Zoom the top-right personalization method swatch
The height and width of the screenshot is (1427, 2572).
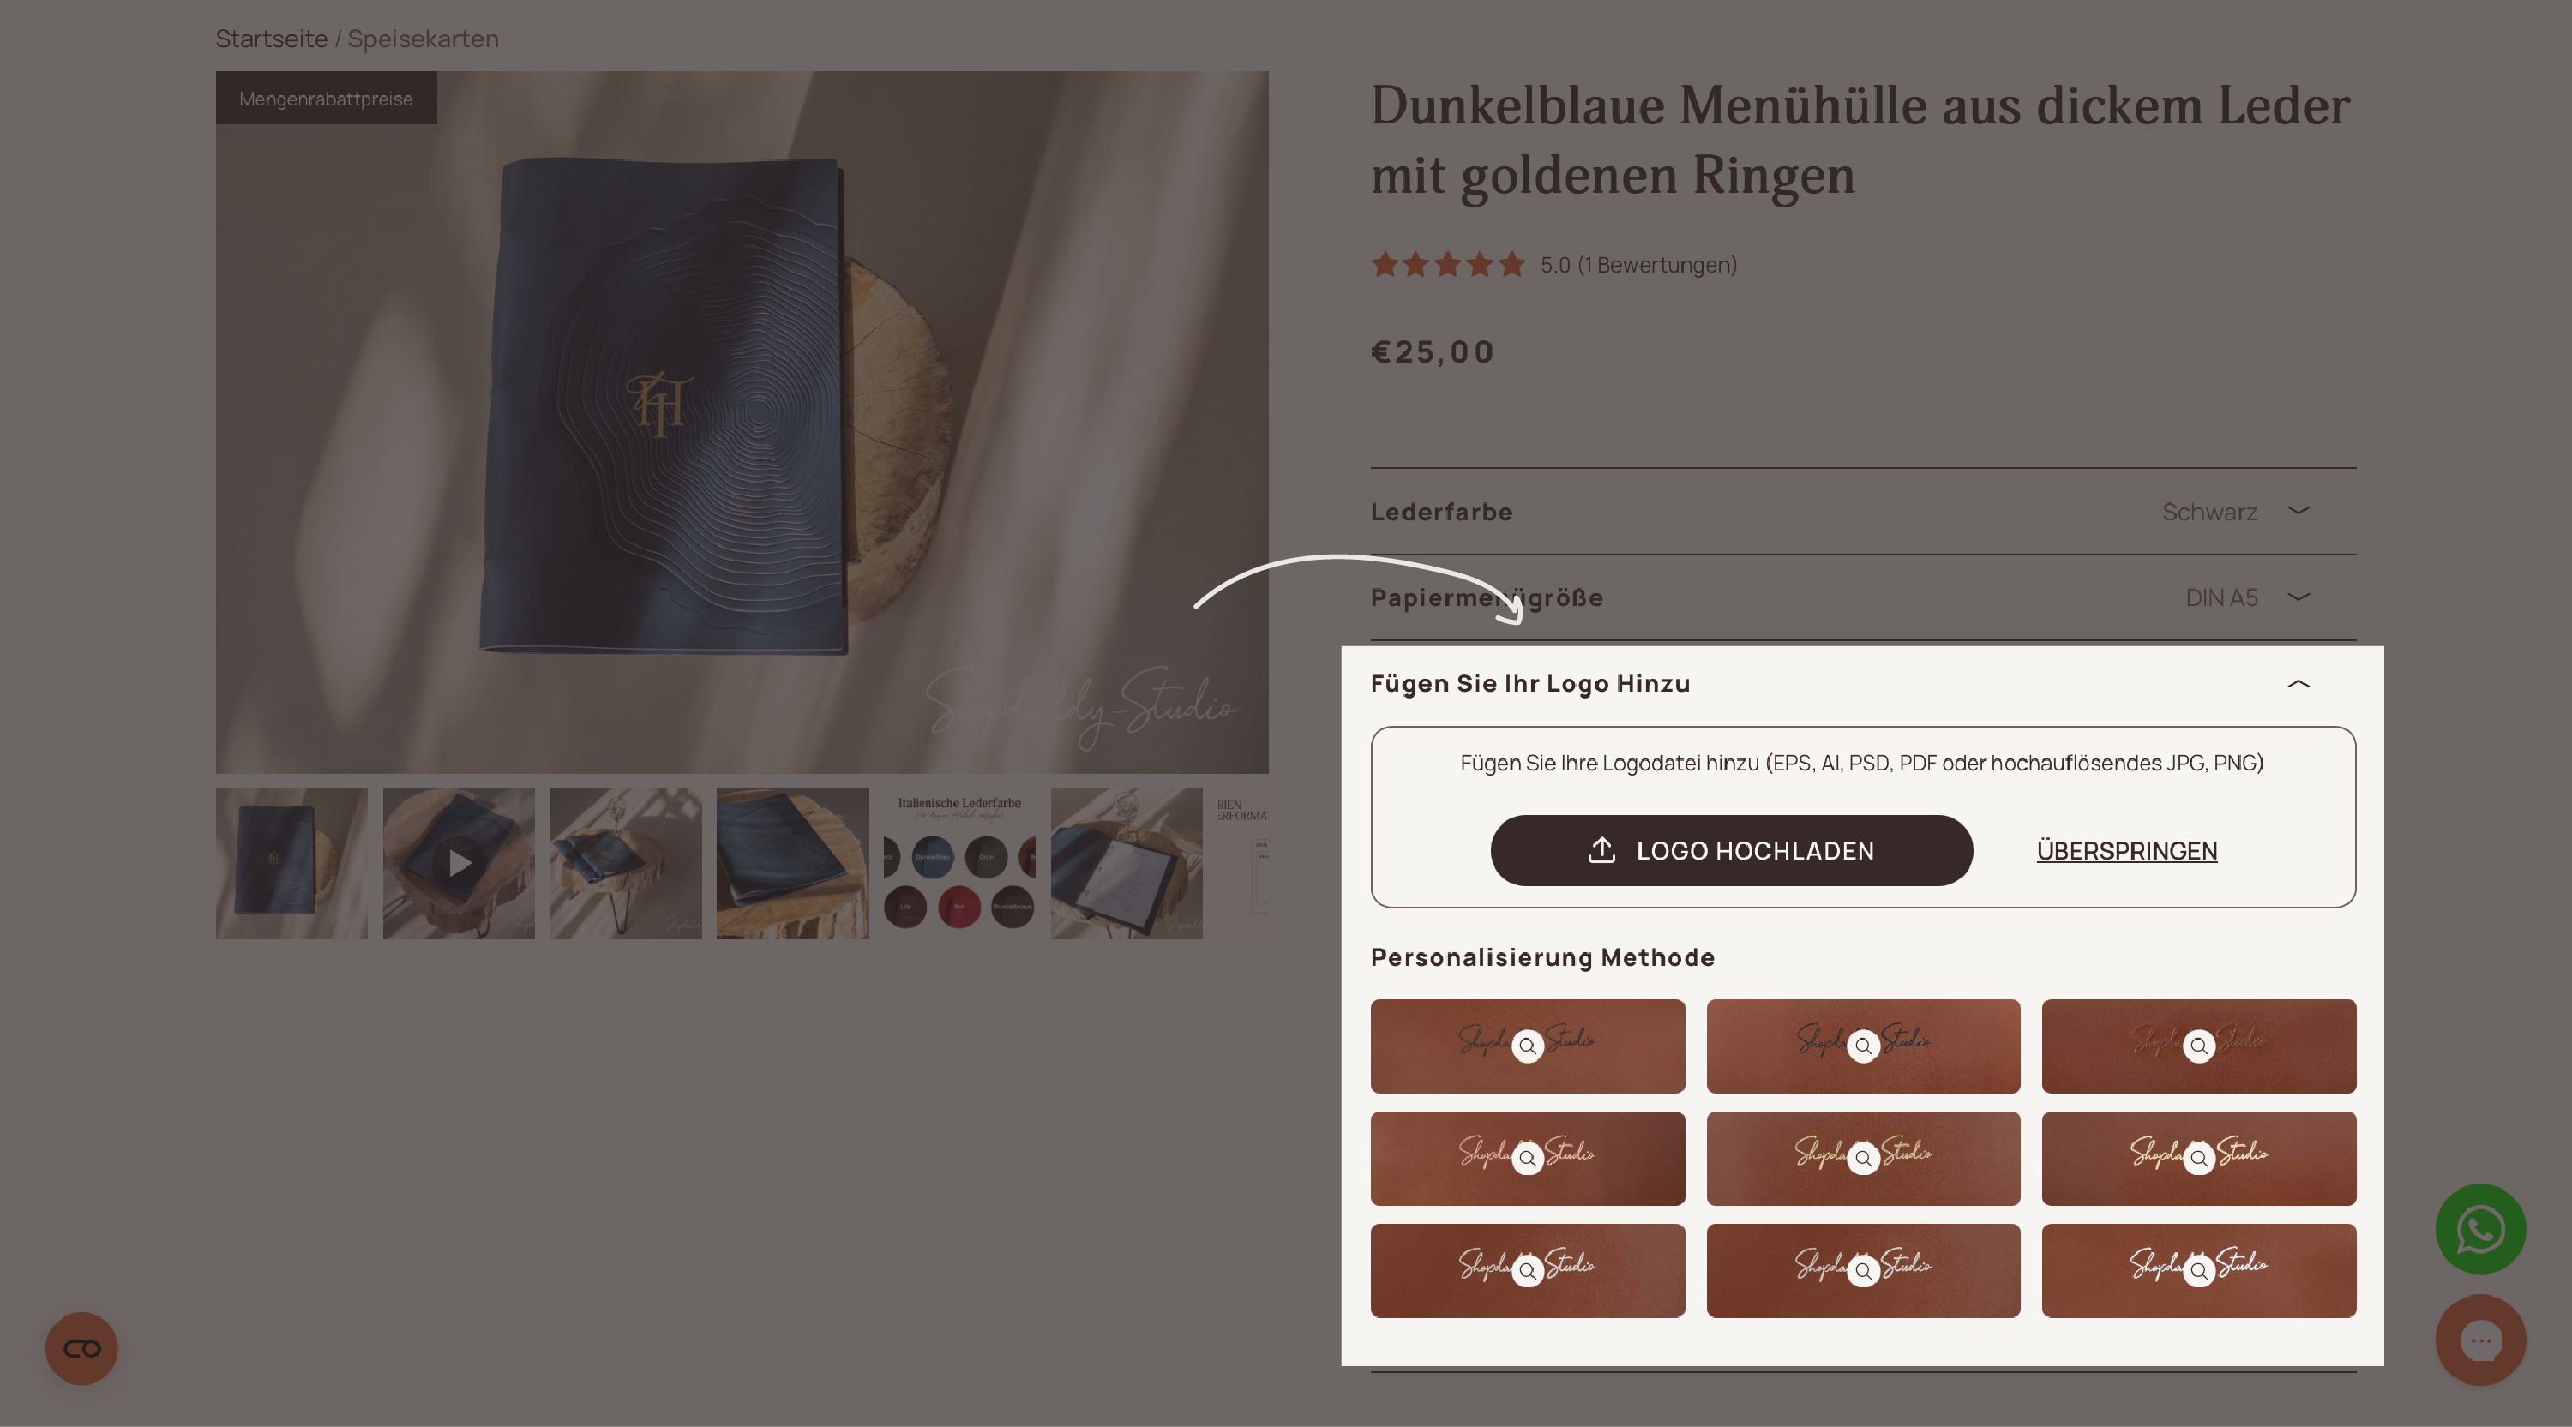click(2198, 1046)
